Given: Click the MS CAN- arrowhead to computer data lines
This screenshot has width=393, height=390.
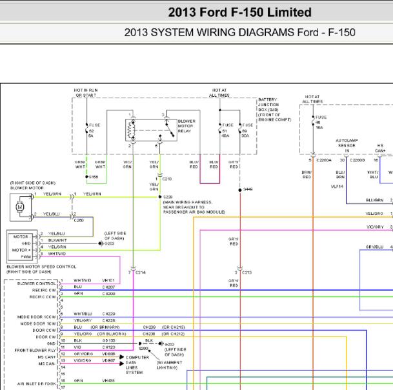Looking at the screenshot, I should pyautogui.click(x=121, y=363).
